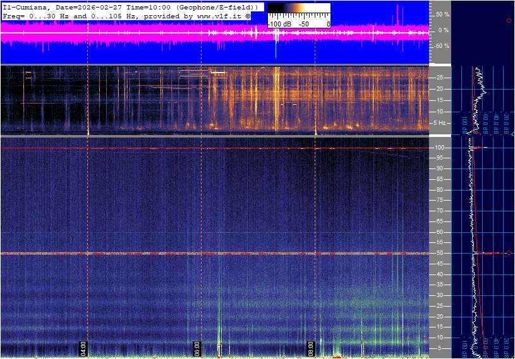The width and height of the screenshot is (515, 359).
Task: Click the '55' frequency axis tick label
Action: pos(439,243)
